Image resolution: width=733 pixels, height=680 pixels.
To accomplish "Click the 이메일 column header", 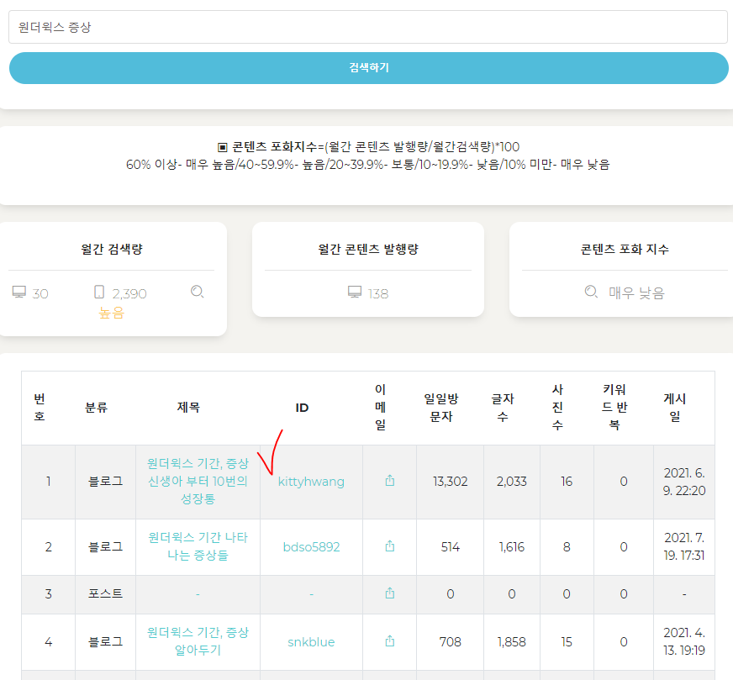I will click(x=381, y=407).
